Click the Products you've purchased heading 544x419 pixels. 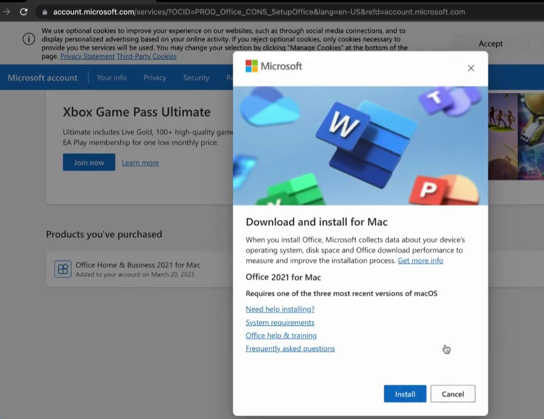[104, 234]
